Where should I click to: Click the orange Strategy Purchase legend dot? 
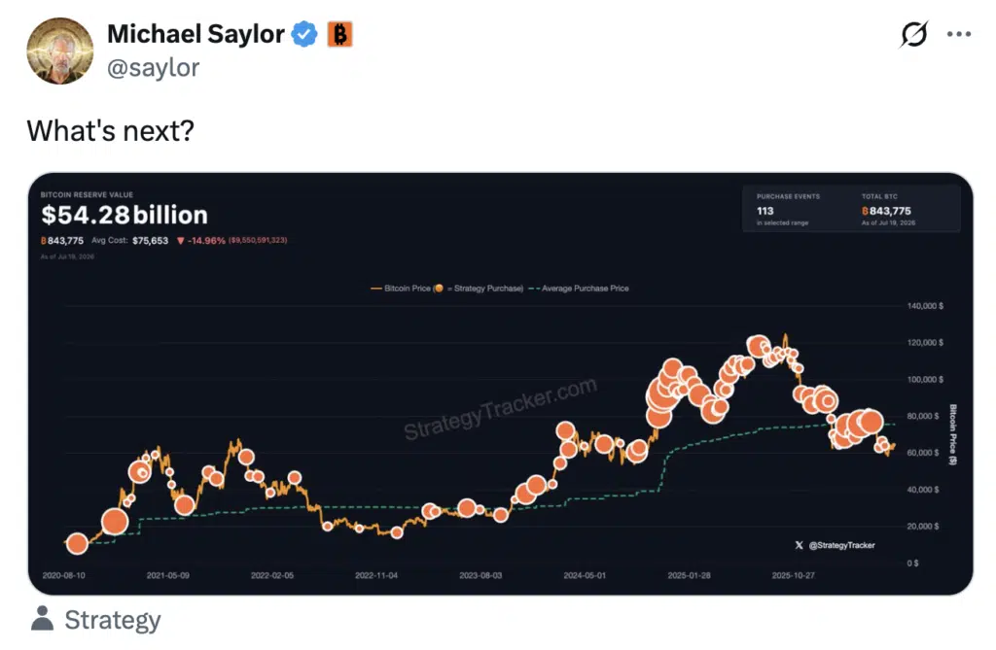(439, 289)
